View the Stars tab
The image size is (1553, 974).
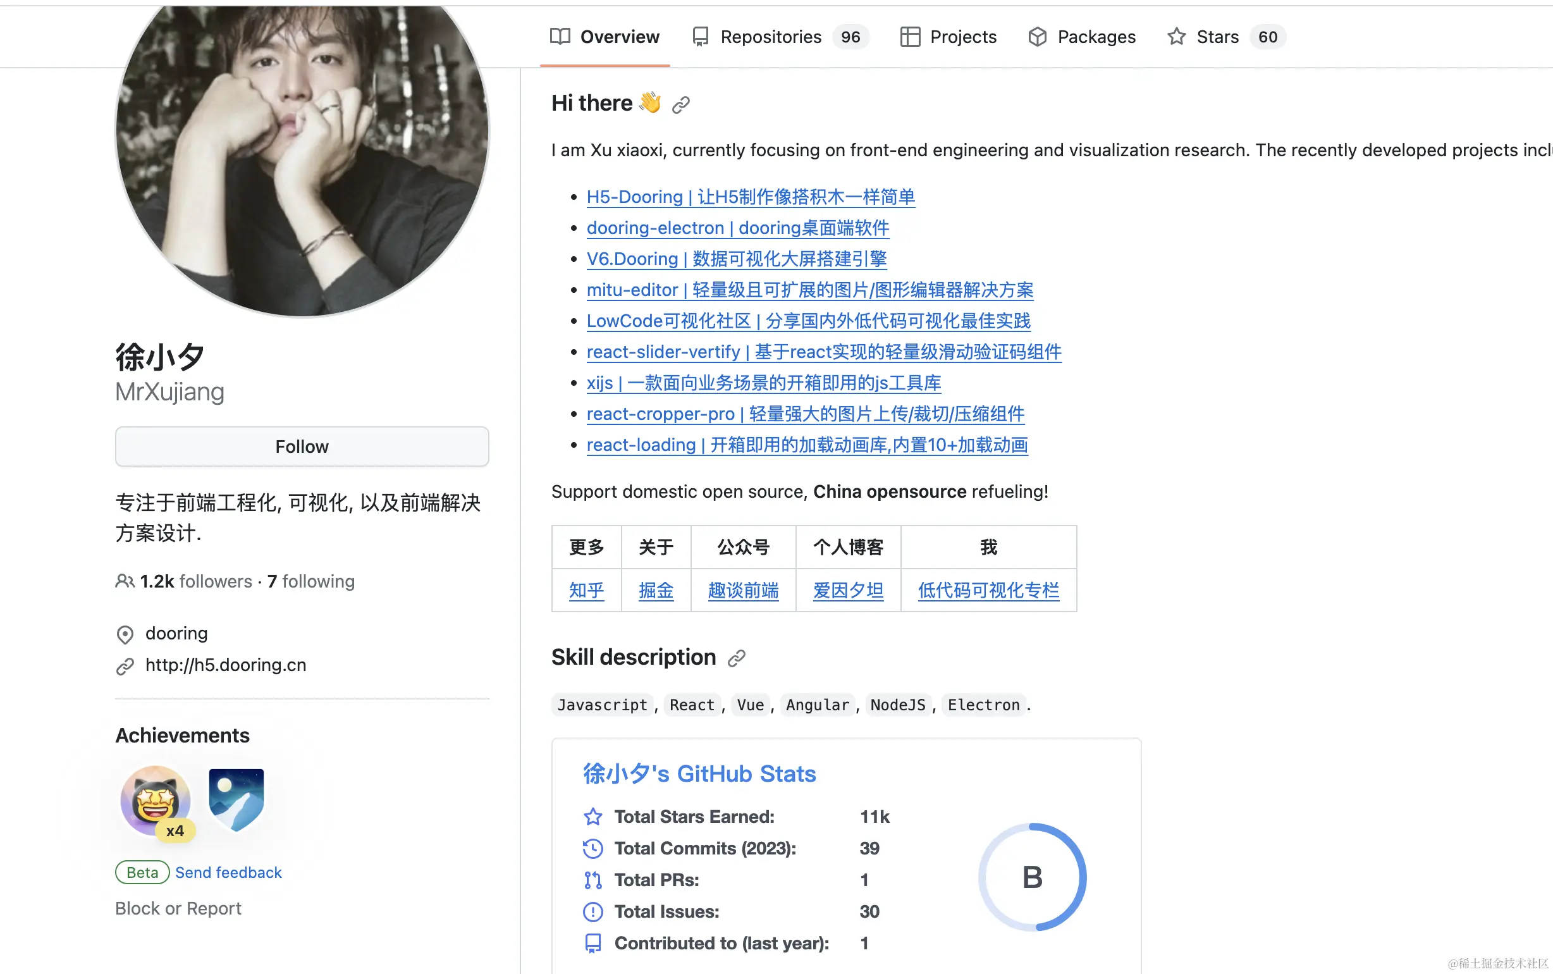pyautogui.click(x=1226, y=37)
